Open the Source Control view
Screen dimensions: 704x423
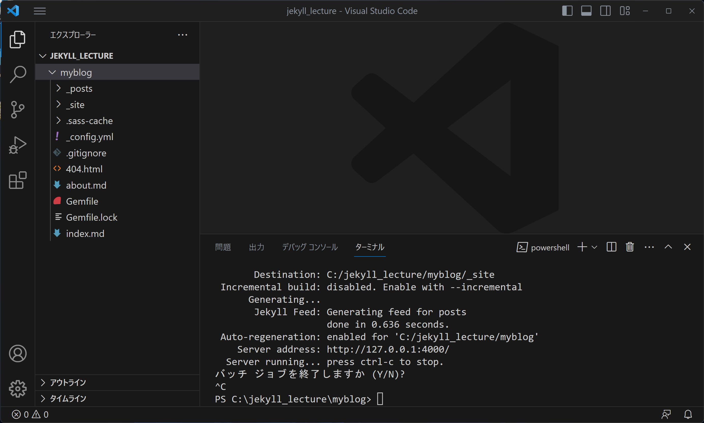click(17, 110)
